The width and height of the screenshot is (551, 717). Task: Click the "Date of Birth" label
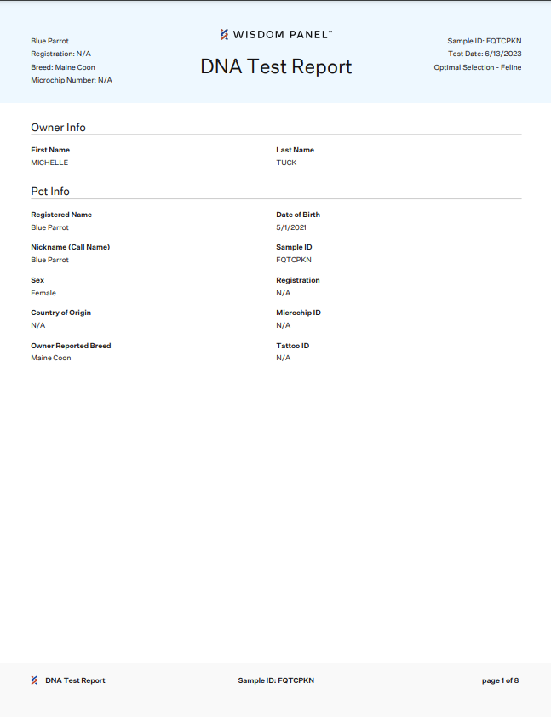pyautogui.click(x=298, y=215)
